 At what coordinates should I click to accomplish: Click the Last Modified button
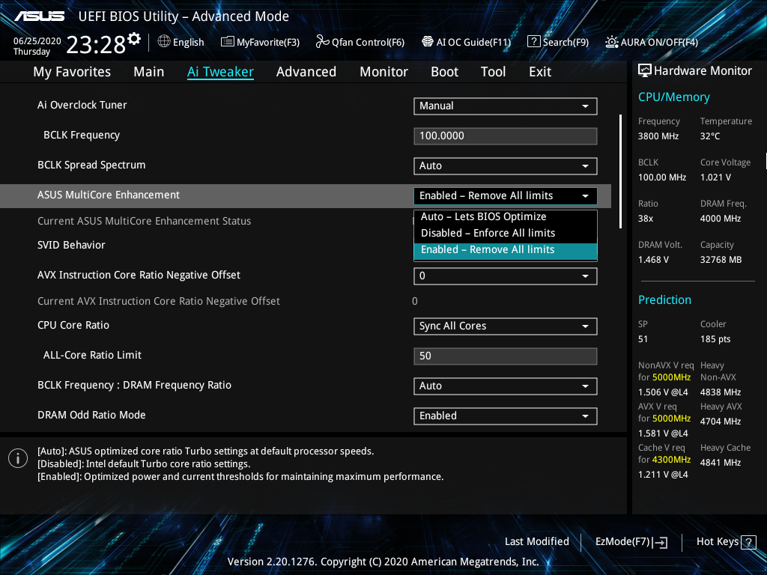(x=536, y=542)
